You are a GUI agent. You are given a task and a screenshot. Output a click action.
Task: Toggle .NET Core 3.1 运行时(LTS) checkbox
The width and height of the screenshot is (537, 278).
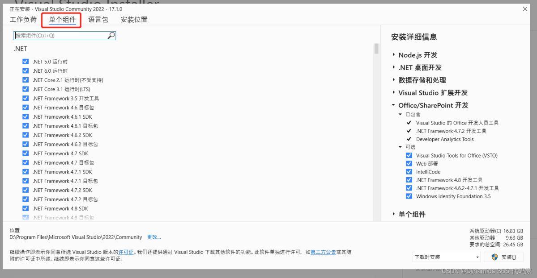[26, 89]
